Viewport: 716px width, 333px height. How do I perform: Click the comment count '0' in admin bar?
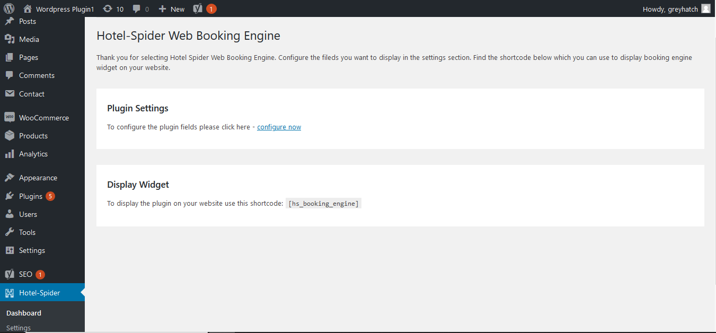tap(147, 9)
